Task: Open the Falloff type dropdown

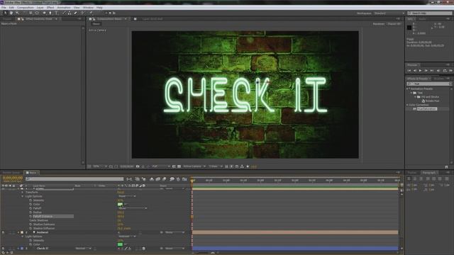Action: (133, 208)
